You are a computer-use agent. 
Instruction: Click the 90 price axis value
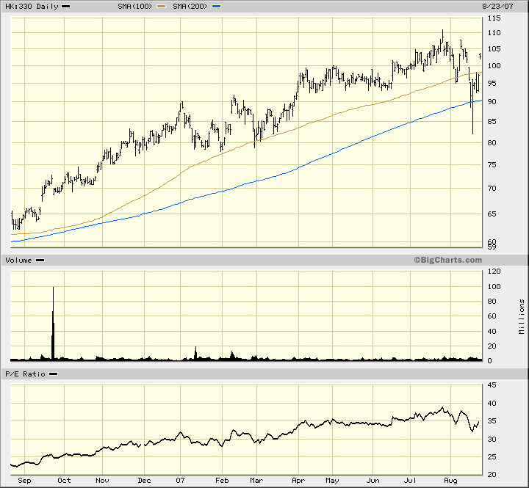coord(492,101)
